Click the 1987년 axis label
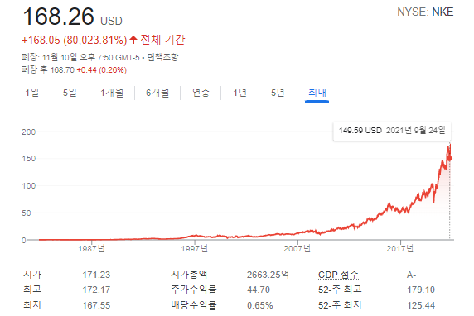 coord(92,249)
